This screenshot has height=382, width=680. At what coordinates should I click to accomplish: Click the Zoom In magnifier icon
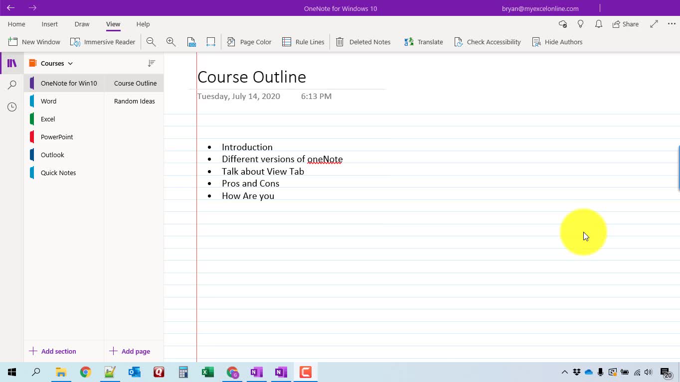[x=171, y=42]
